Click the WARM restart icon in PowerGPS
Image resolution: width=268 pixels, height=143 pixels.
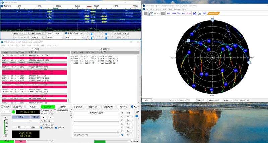point(174,13)
